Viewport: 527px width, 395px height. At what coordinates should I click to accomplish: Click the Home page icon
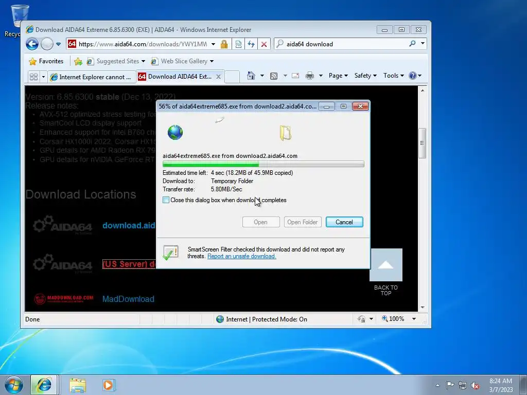251,76
